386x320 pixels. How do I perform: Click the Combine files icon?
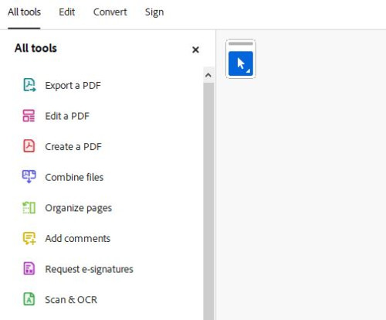coord(29,177)
